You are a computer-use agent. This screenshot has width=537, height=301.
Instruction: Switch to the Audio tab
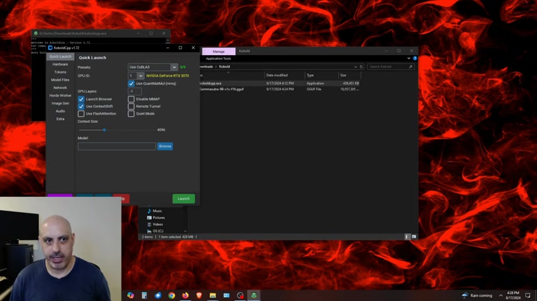pyautogui.click(x=60, y=111)
